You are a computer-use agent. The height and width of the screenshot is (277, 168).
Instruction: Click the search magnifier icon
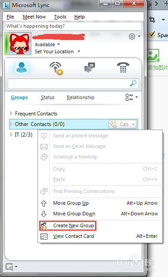coord(133,83)
